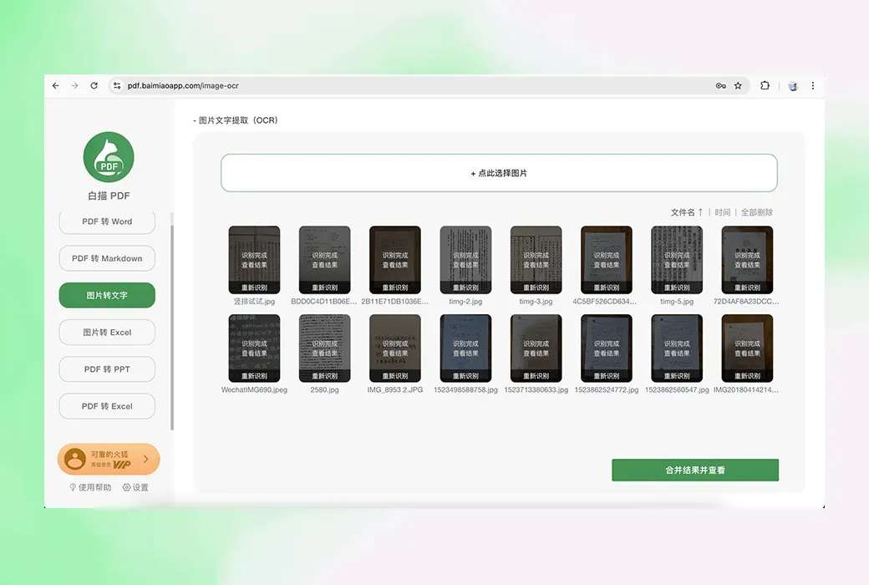Open site information icon in address bar
This screenshot has width=869, height=585.
coord(117,85)
